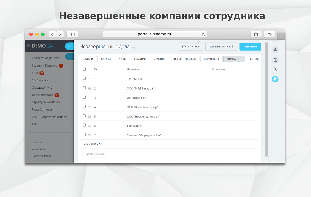Switch to the Сделки tab
The image size is (311, 197).
coord(106,59)
